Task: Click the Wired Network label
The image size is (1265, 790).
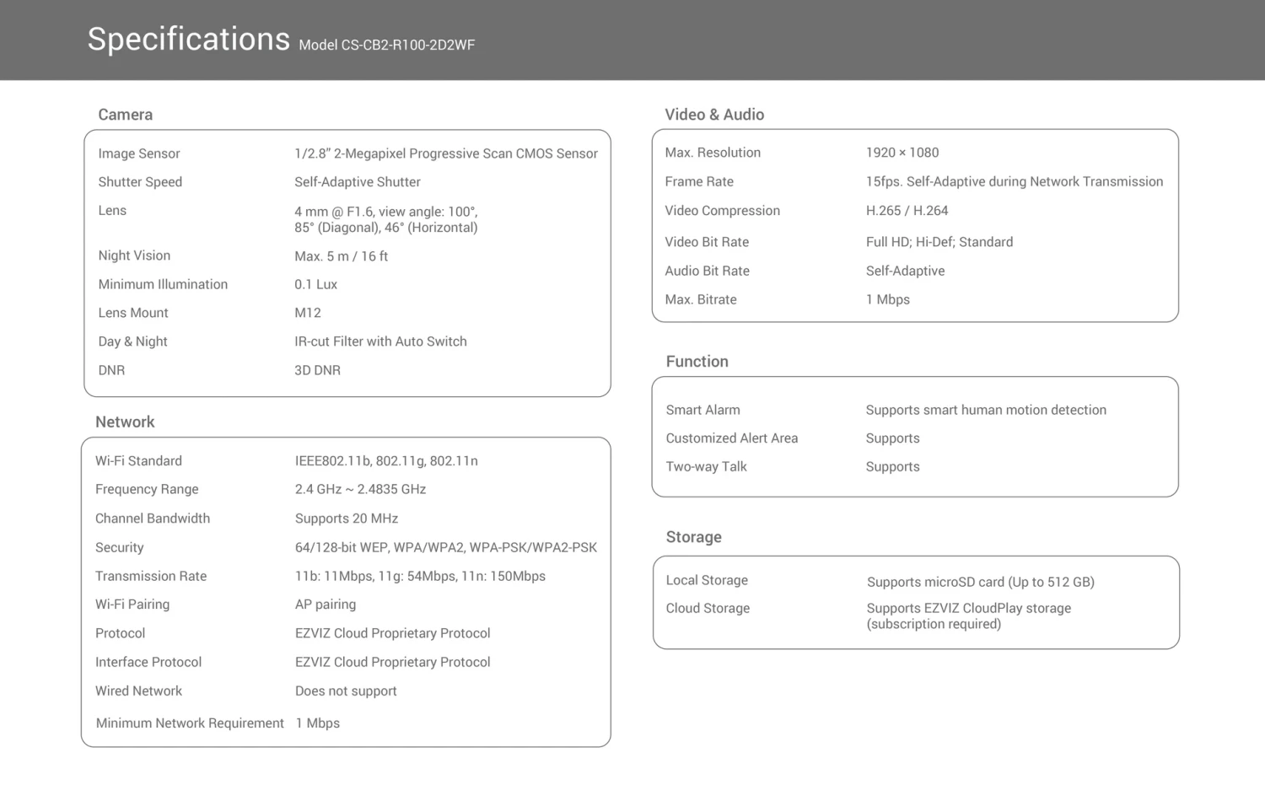Action: tap(138, 691)
